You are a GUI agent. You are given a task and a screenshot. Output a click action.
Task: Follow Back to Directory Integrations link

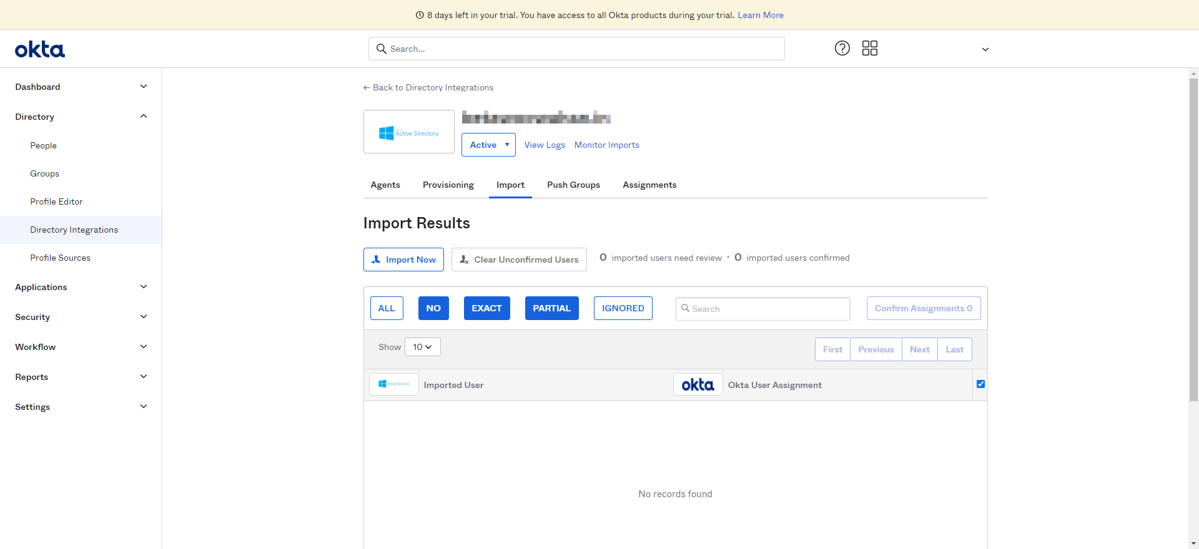coord(428,87)
